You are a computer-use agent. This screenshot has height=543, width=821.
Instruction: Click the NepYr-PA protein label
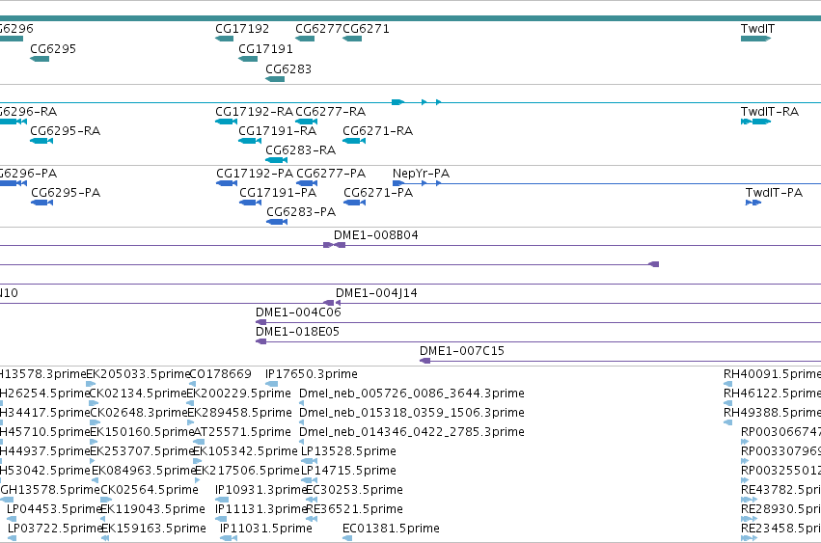click(x=421, y=174)
